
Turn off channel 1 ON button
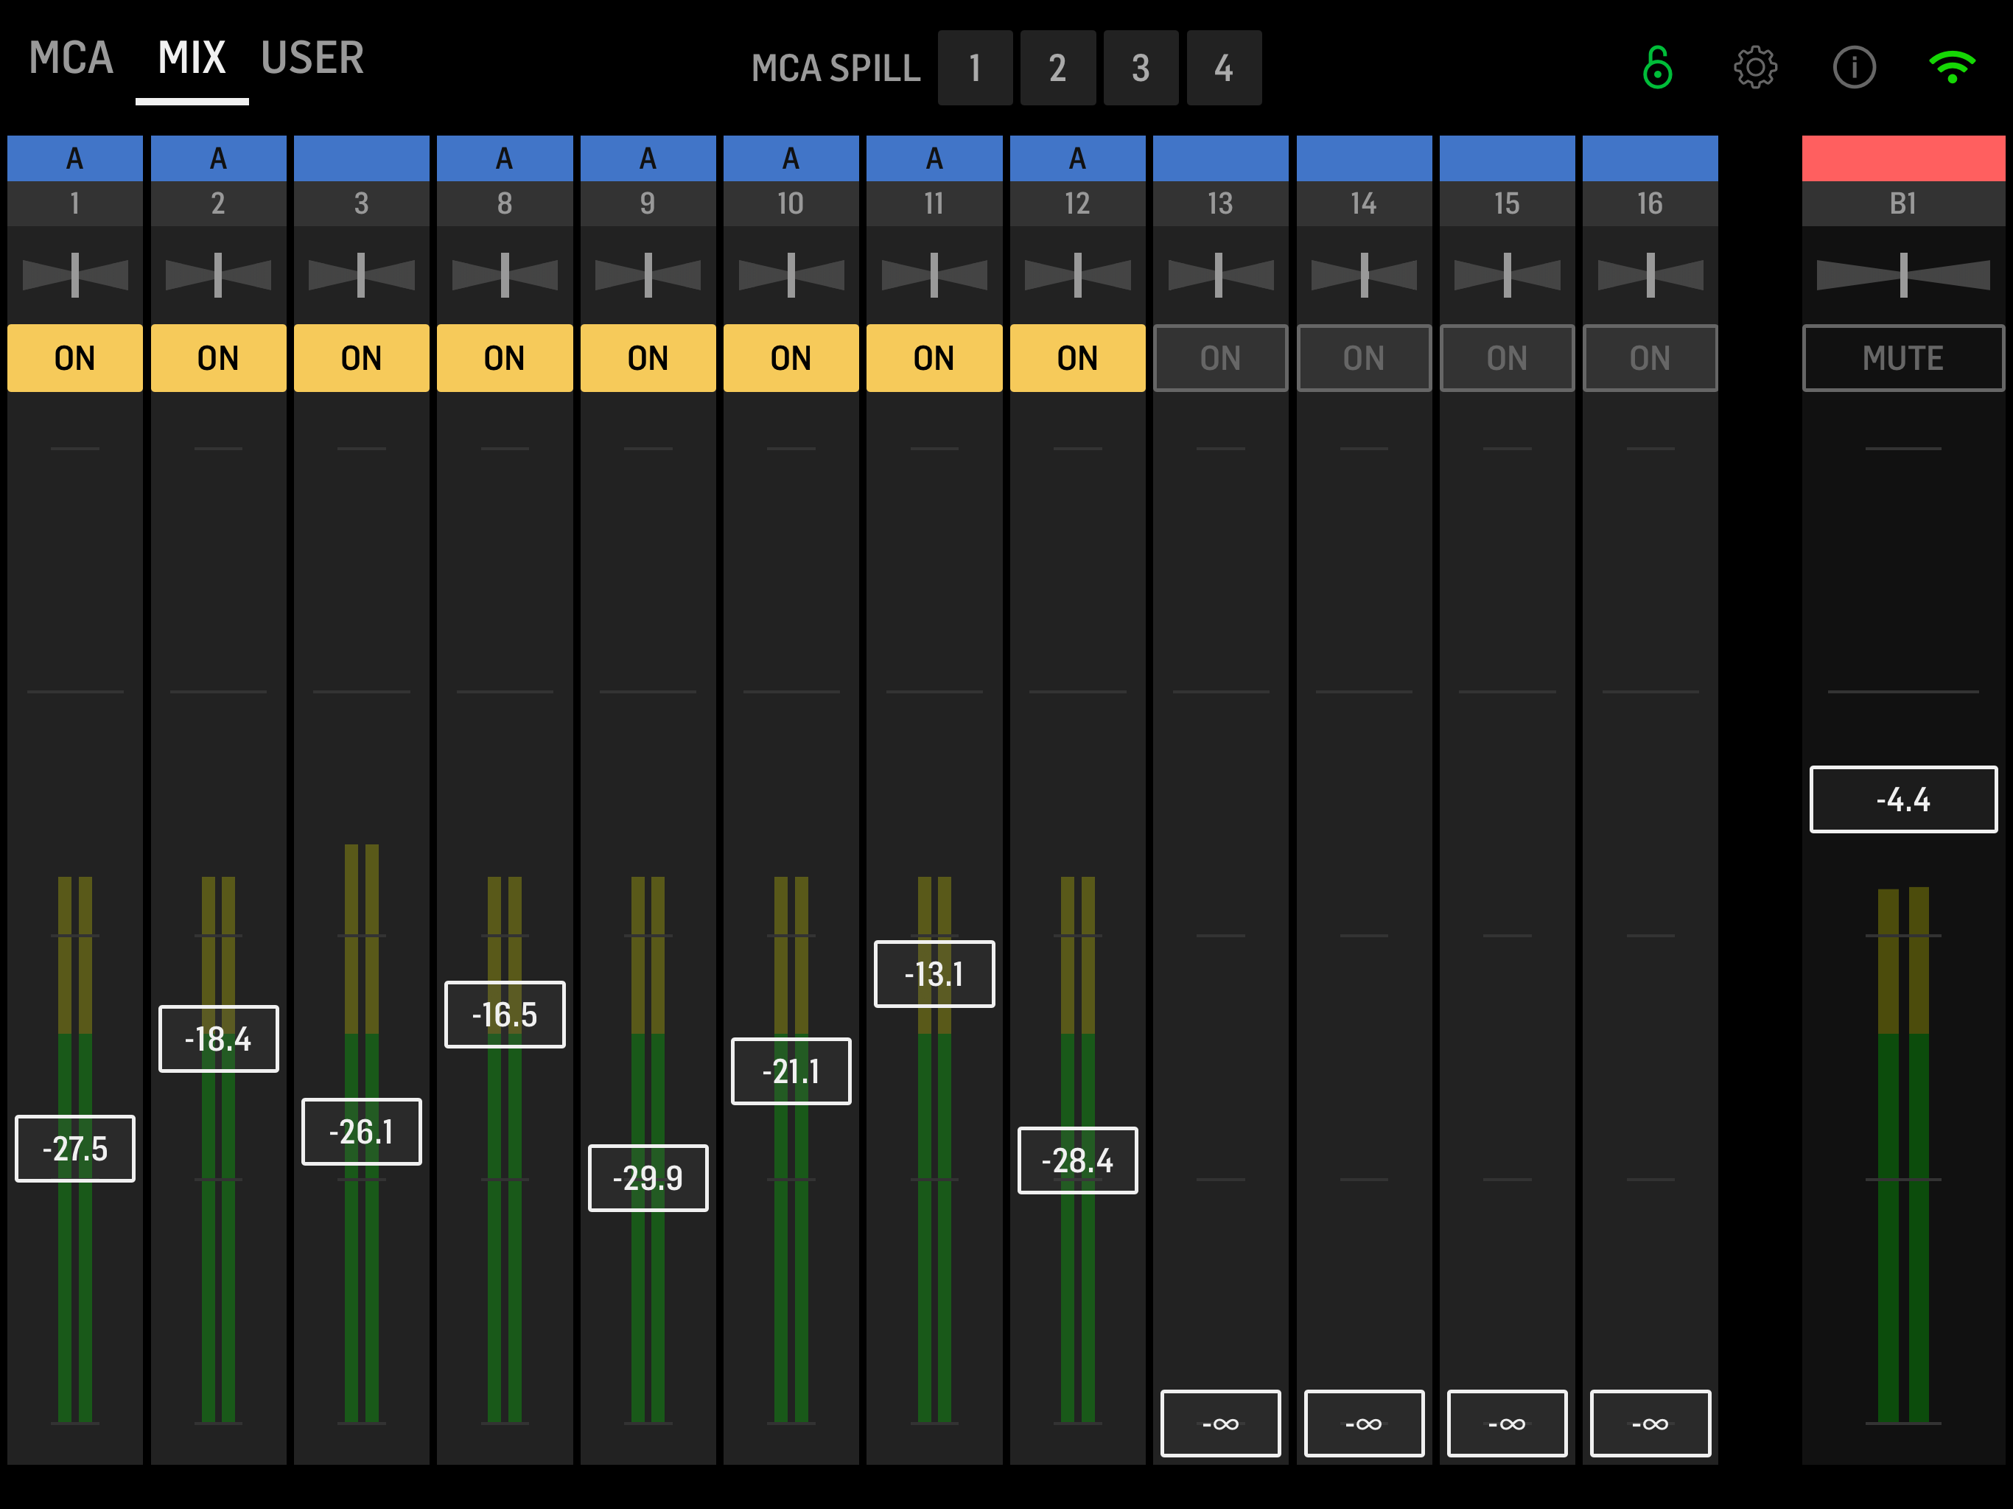click(x=74, y=357)
